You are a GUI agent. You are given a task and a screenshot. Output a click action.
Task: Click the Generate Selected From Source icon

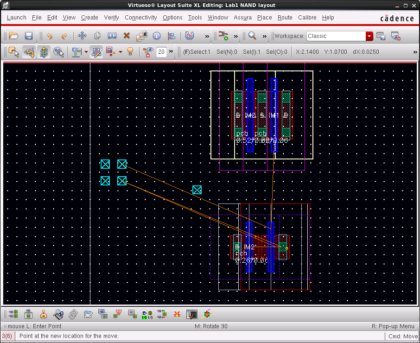coord(28,314)
